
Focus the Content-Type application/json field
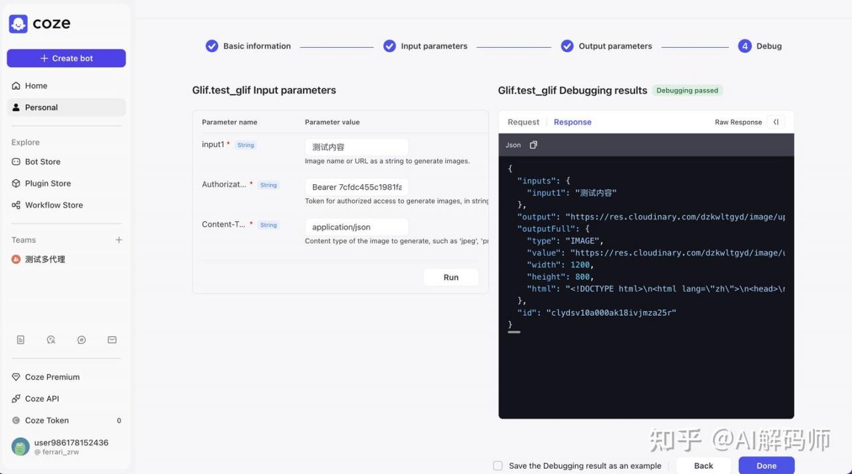click(357, 227)
